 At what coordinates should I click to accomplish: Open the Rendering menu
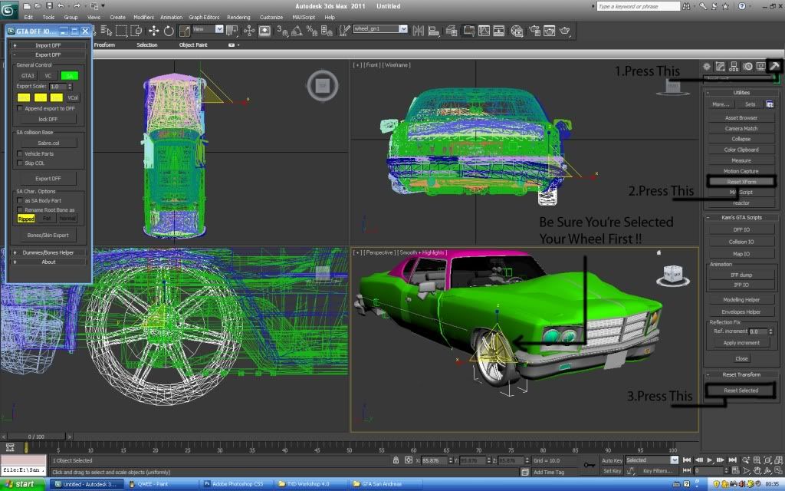(238, 17)
